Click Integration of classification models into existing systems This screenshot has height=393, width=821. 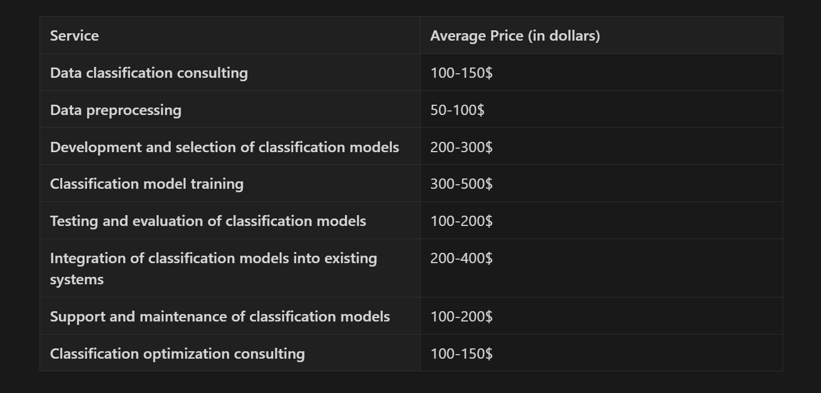click(213, 268)
